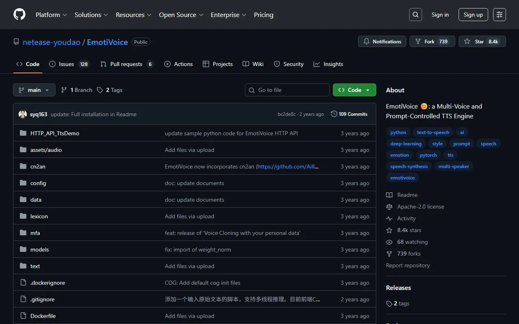Click the appearance settings icon in header
Screen dimensions: 519x324
click(500, 15)
